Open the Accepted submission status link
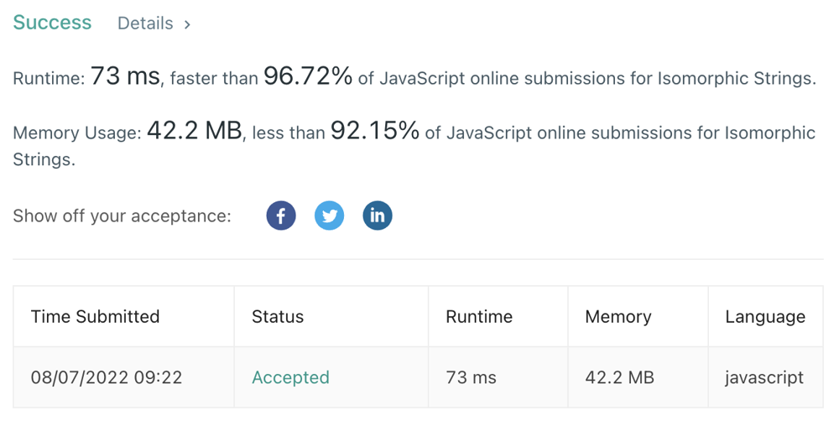Viewport: 839px width, 431px height. (290, 377)
